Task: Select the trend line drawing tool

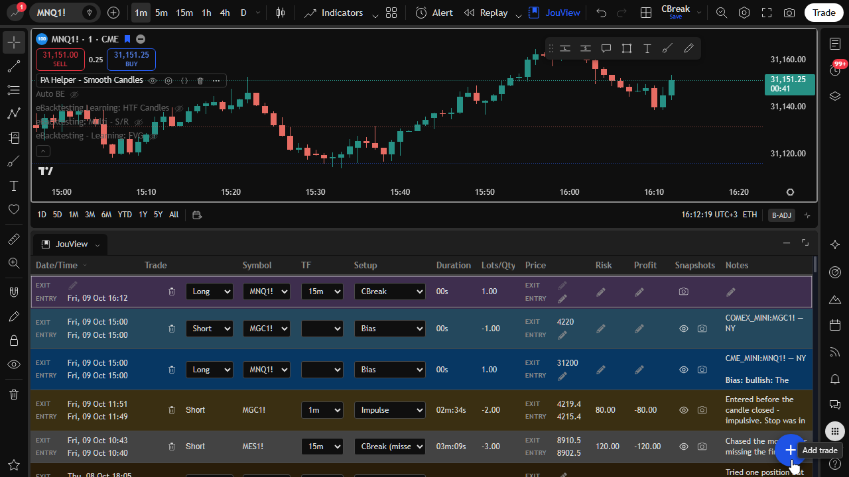Action: click(14, 66)
